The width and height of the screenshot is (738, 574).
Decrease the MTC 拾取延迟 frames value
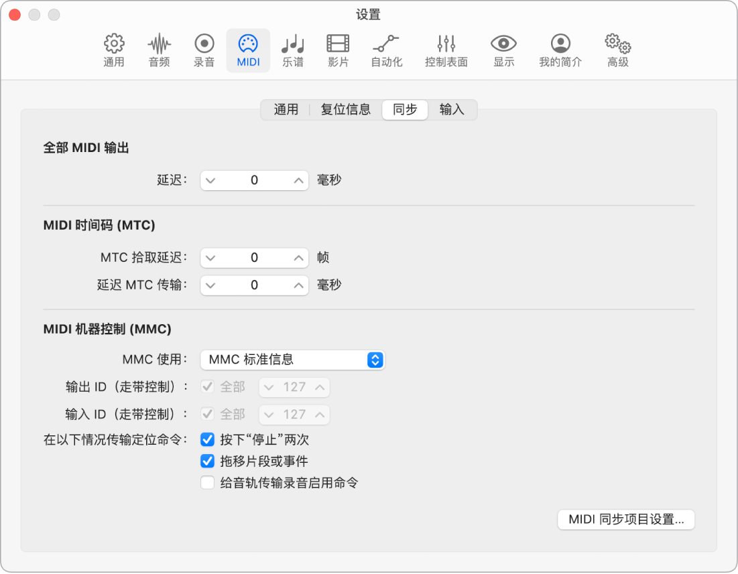(x=210, y=258)
